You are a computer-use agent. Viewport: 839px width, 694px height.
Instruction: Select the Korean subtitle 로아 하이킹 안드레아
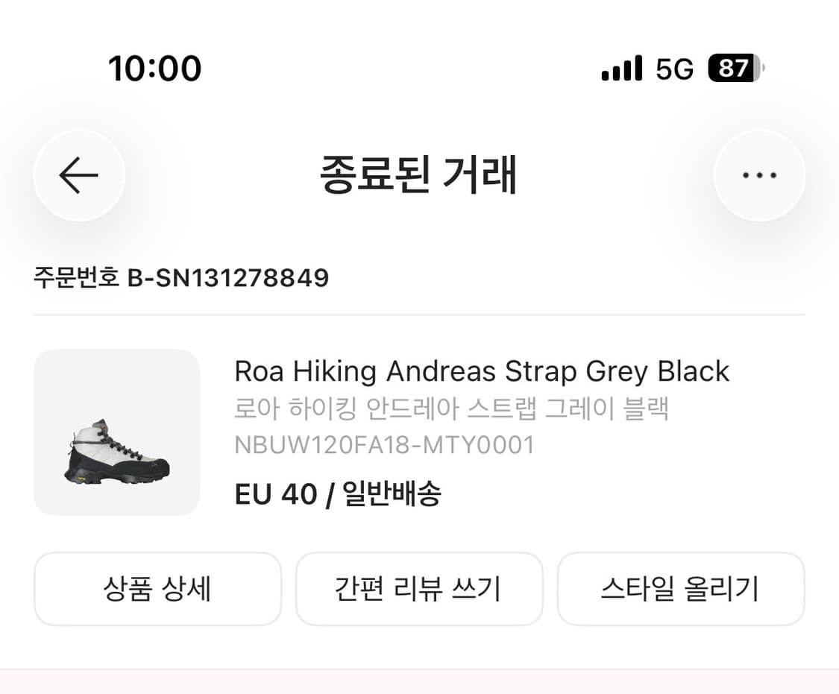click(x=452, y=408)
